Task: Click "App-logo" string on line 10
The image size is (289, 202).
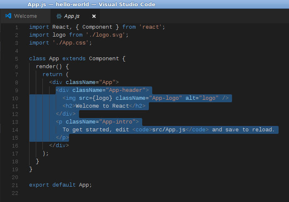Action: 165,98
